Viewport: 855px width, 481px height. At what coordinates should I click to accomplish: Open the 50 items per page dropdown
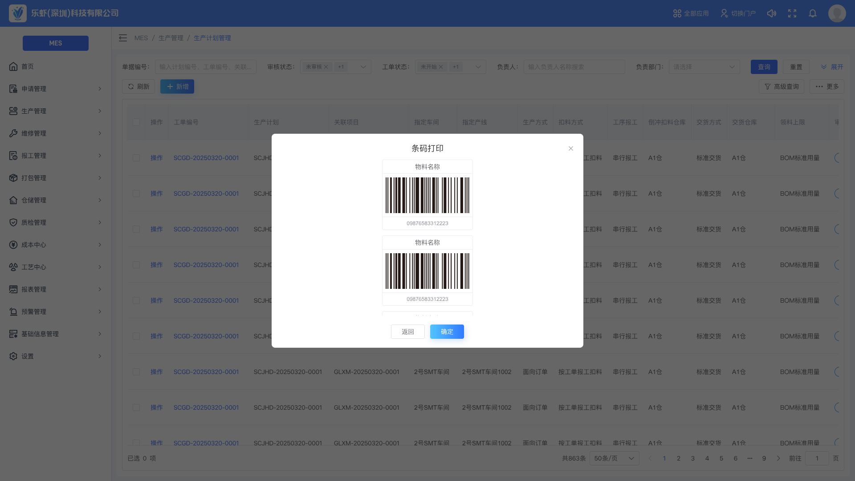coord(614,458)
